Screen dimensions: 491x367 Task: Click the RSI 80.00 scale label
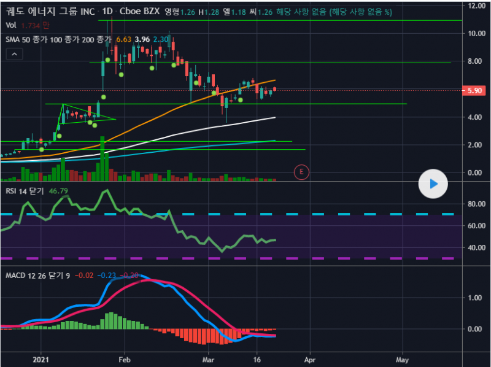(477, 204)
